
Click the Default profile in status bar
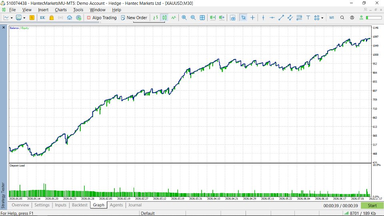(148, 213)
